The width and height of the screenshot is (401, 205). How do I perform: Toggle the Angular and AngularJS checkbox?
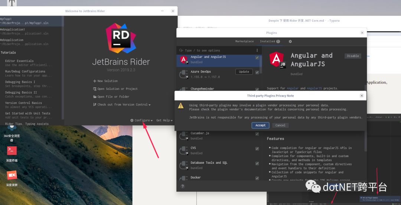coord(257,58)
